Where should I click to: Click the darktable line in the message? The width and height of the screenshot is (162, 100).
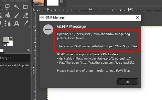click(94, 59)
